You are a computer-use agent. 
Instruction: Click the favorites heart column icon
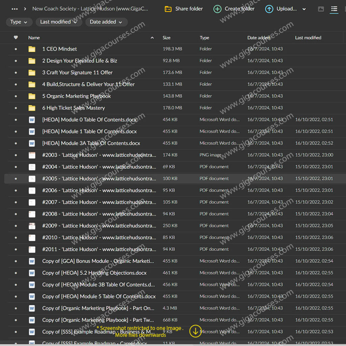coord(16,38)
